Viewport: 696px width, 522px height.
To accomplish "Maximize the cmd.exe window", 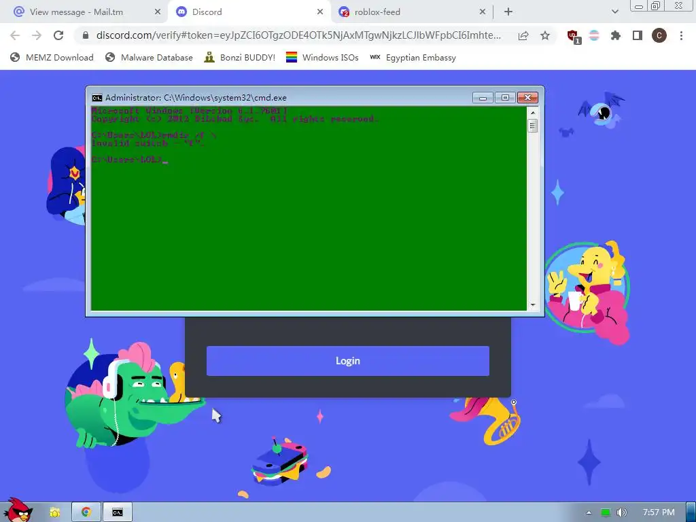I will coord(505,98).
